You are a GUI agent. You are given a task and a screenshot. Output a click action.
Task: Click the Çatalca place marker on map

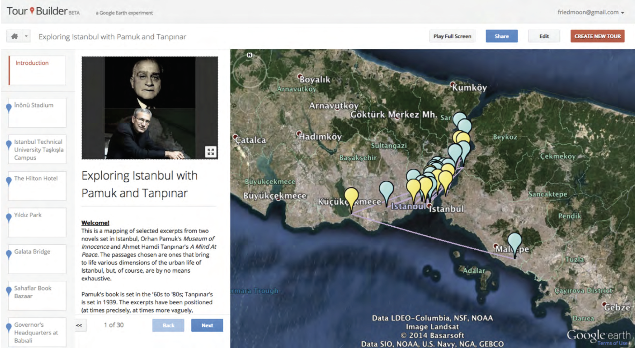point(236,137)
